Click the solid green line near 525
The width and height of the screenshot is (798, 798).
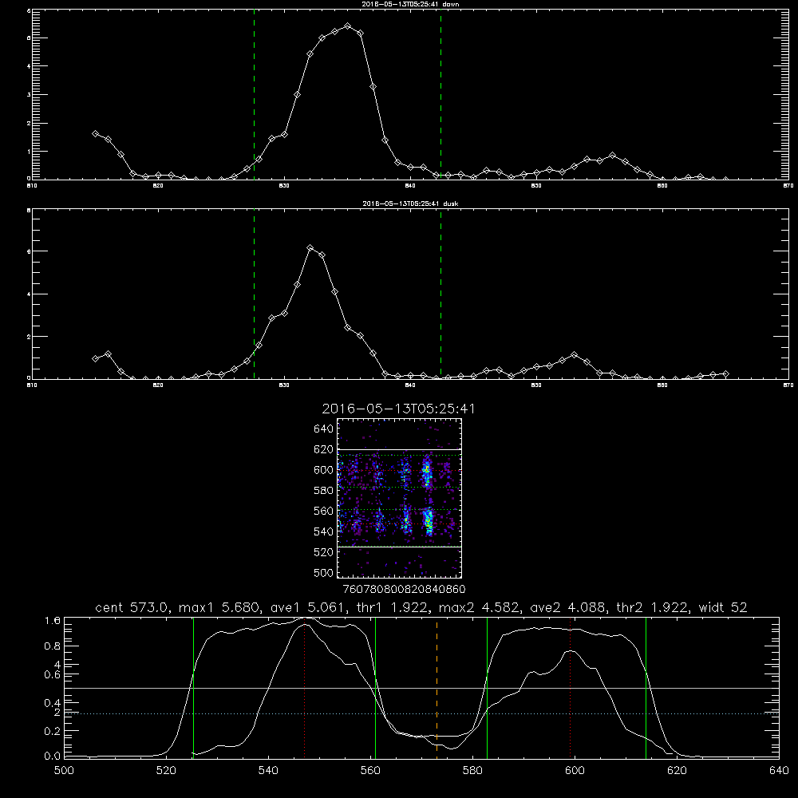click(193, 687)
